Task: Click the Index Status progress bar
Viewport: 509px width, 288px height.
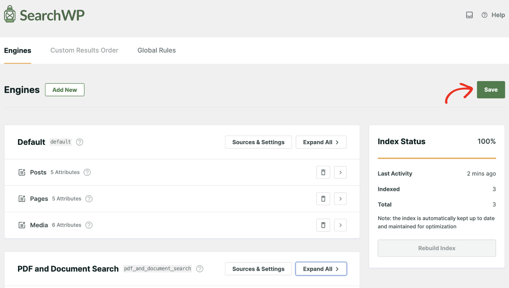Action: (437, 158)
